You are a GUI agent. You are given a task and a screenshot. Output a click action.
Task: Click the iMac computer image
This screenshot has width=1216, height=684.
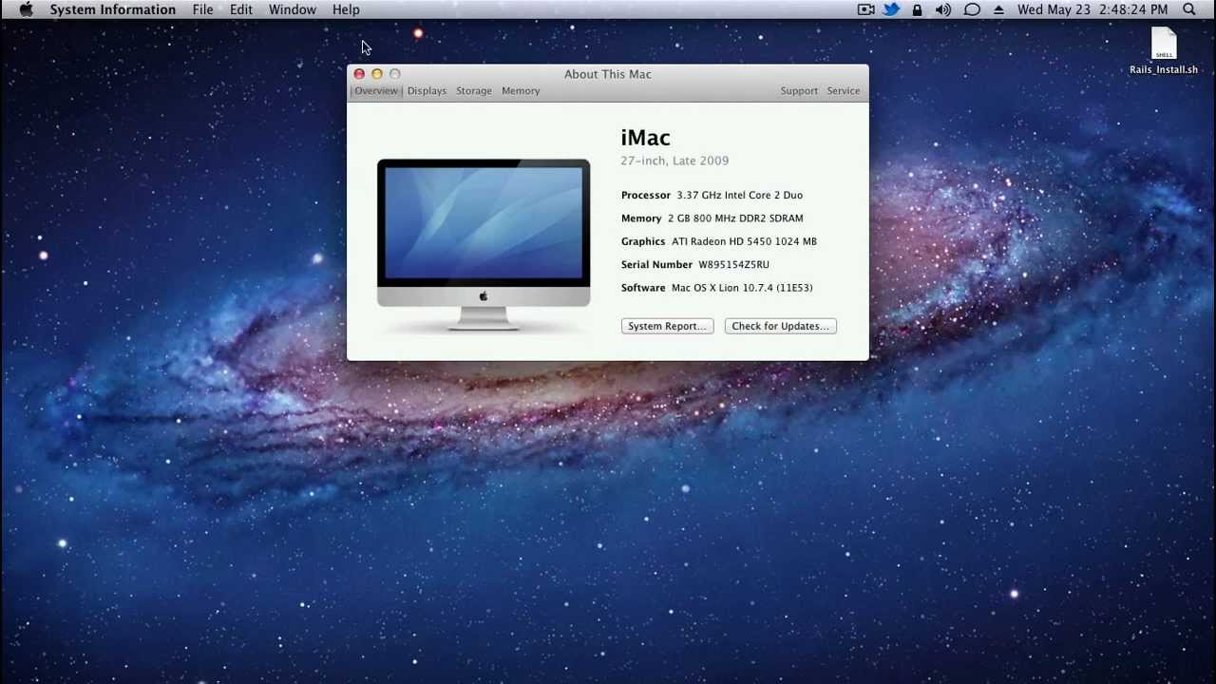[484, 245]
